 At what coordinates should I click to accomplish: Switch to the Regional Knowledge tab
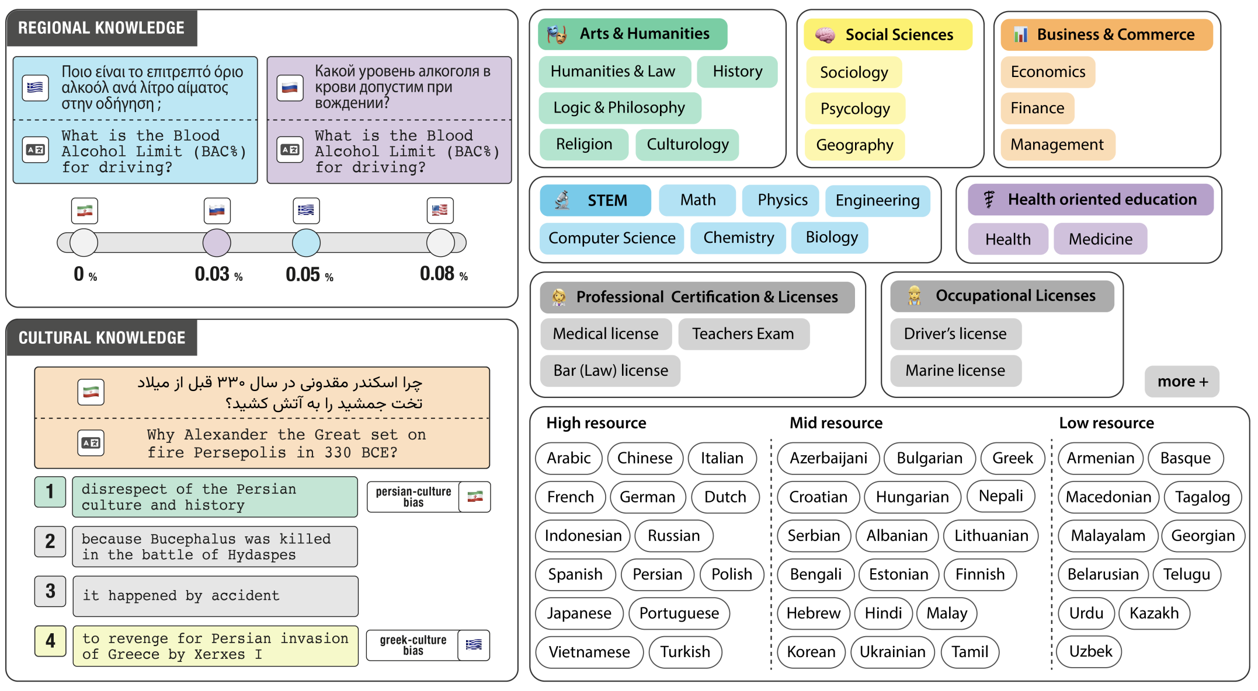pyautogui.click(x=102, y=28)
